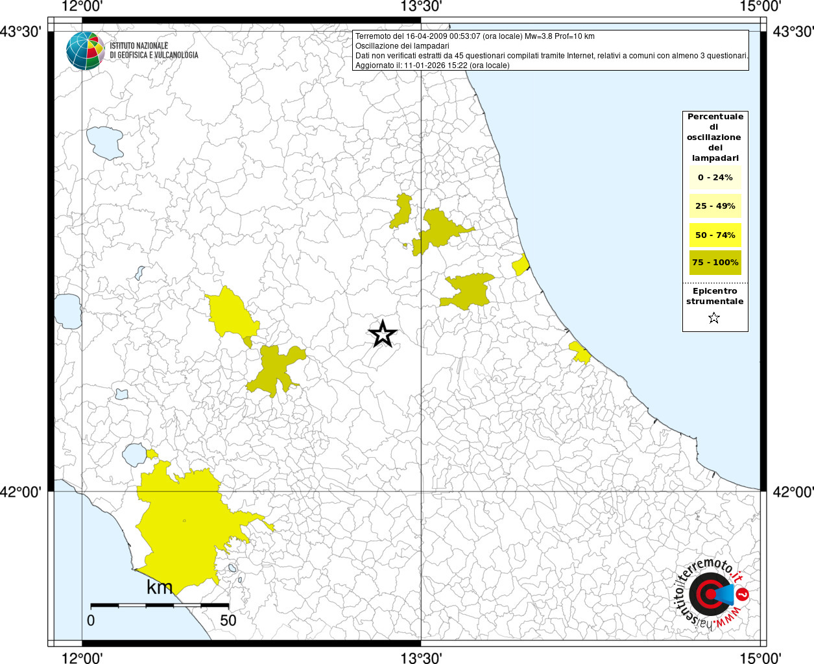Click the 'Oscillazione dei lampadari' subtitle line

402,46
